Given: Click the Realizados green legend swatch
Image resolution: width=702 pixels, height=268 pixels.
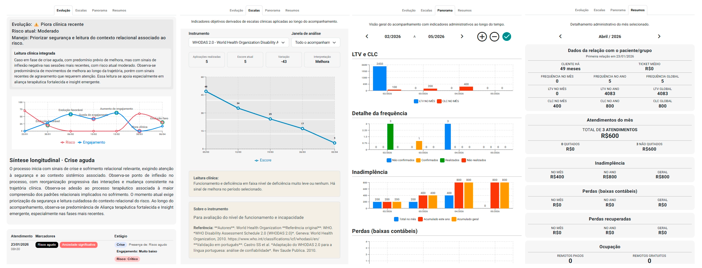Looking at the screenshot, I should tap(442, 160).
